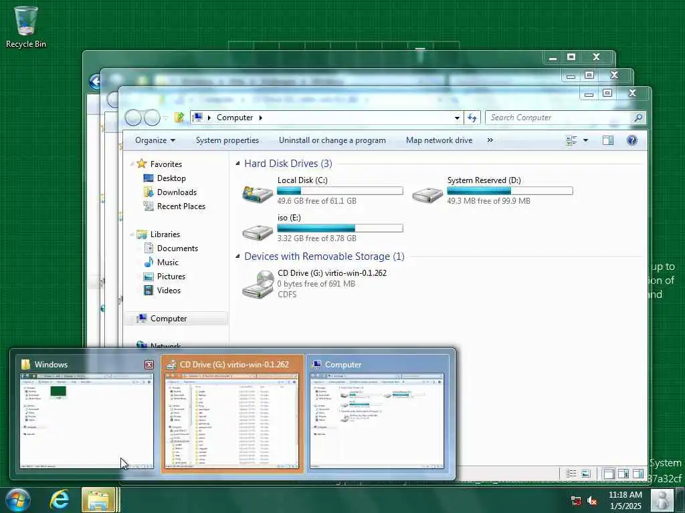Click the Back navigation button in Computer window
Image resolution: width=685 pixels, height=513 pixels.
click(x=133, y=118)
